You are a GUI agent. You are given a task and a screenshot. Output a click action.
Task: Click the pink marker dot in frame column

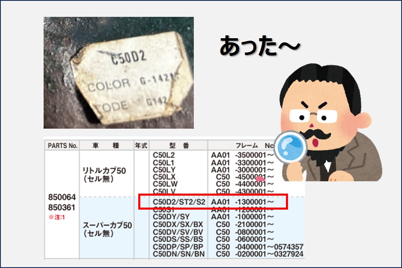pos(260,178)
